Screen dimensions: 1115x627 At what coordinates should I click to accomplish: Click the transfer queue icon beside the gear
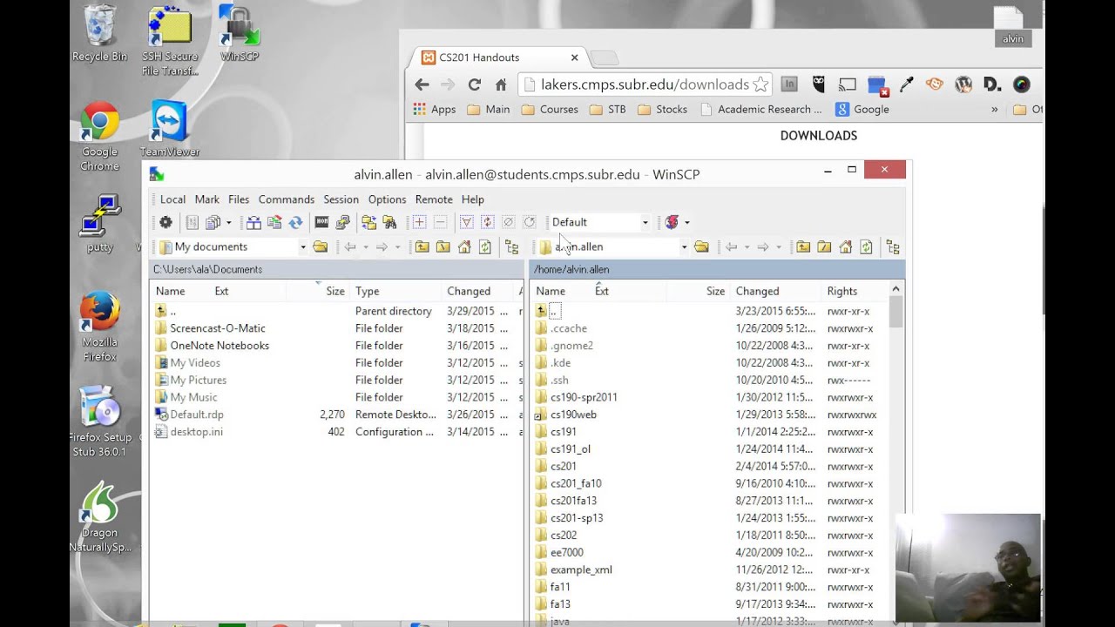tap(193, 222)
